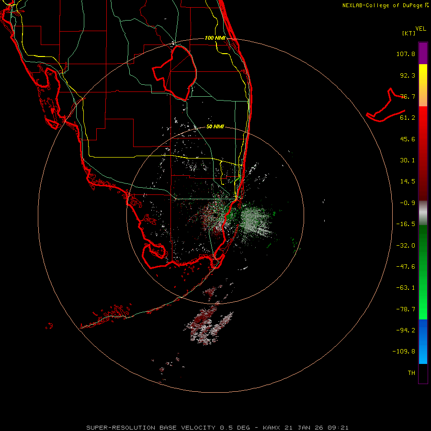The height and width of the screenshot is (431, 431).
Task: Click the 107.8 velocity scale value
Action: pos(406,54)
